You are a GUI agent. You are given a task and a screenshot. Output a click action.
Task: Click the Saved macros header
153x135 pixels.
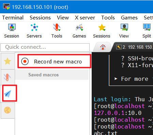pos(52,75)
